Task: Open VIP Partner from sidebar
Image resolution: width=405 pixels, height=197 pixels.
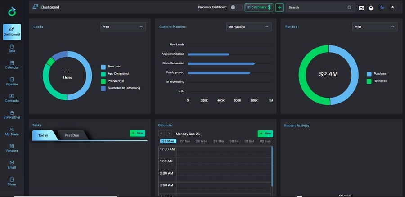Action: pyautogui.click(x=12, y=115)
